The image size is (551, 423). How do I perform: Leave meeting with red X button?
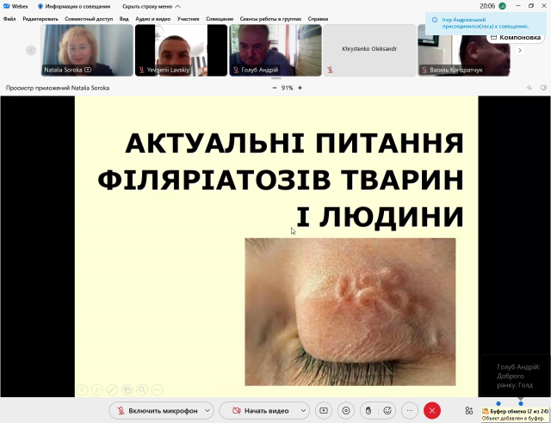pos(432,411)
